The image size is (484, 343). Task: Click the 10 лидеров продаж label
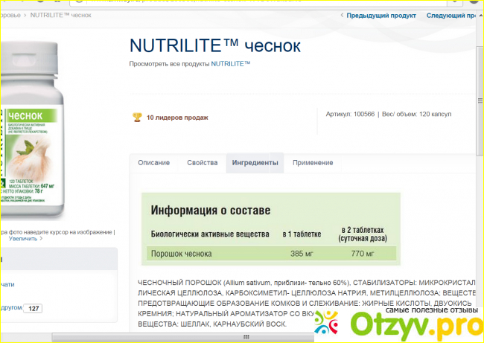tap(177, 117)
